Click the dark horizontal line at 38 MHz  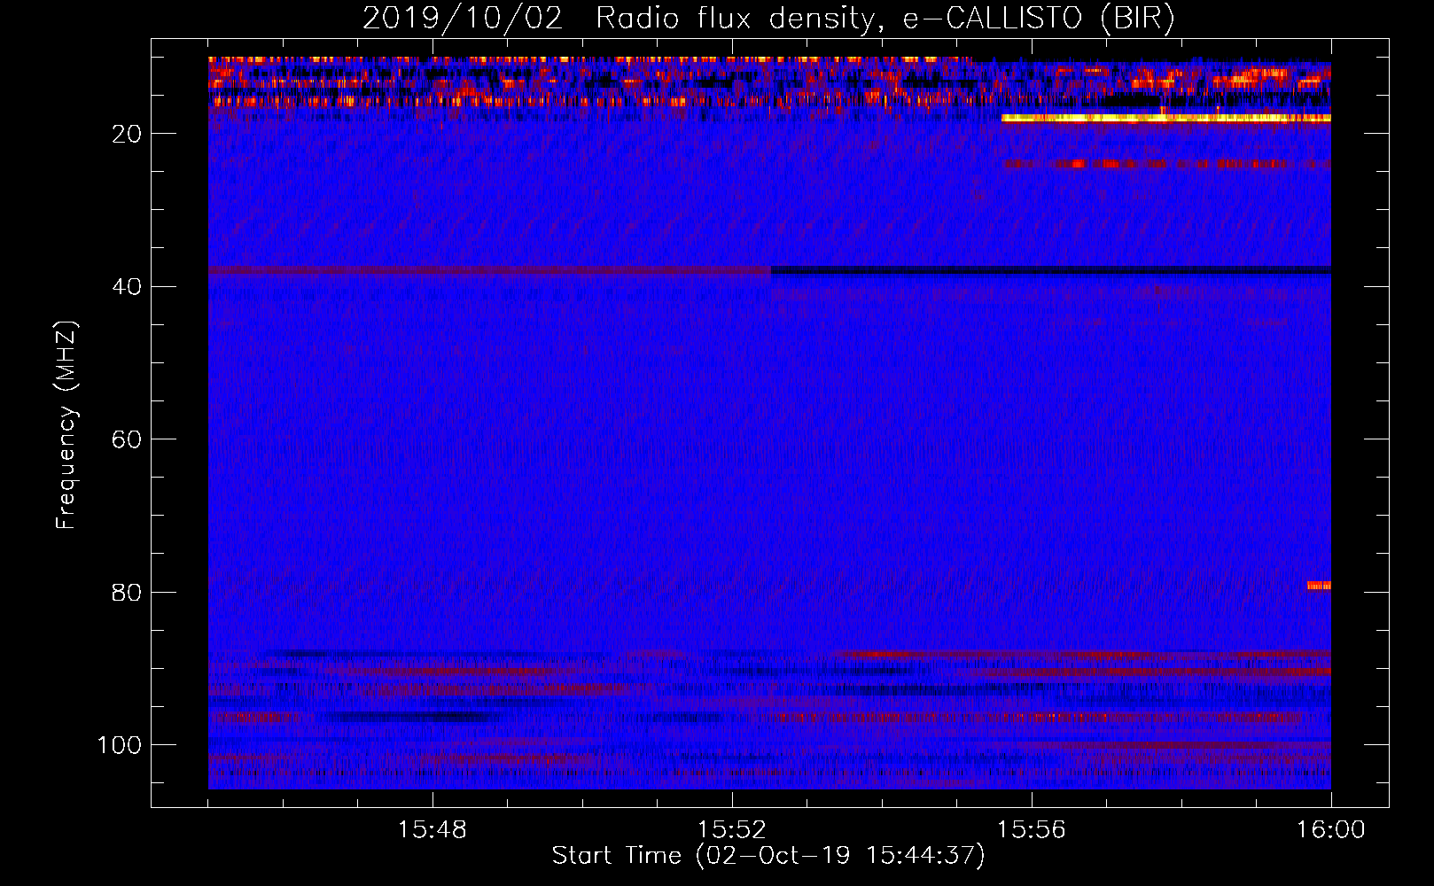1051,269
